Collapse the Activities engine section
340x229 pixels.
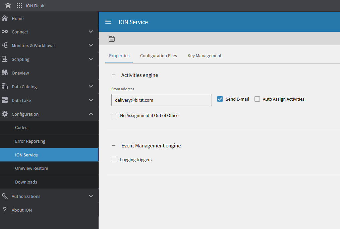tap(114, 75)
